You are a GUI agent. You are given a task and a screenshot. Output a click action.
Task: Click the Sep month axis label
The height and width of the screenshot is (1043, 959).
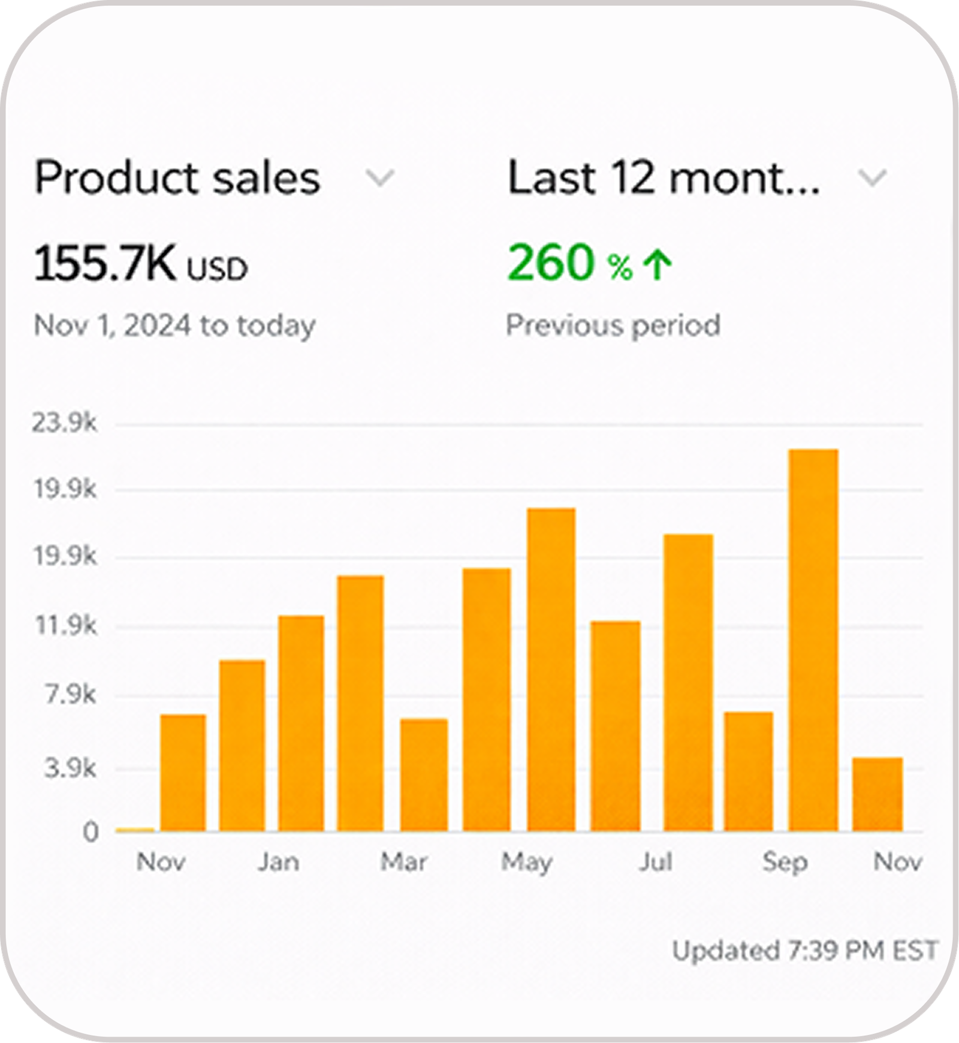(x=785, y=862)
